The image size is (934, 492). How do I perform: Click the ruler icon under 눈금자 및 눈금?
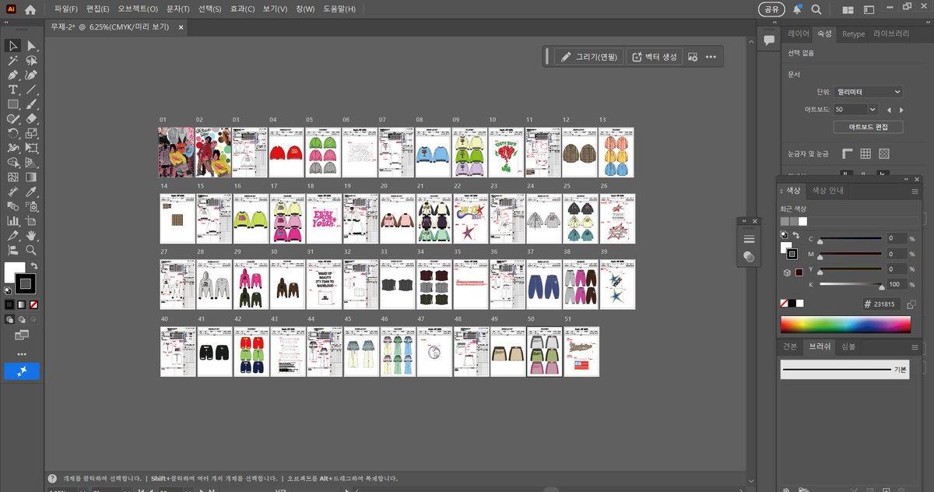(846, 153)
